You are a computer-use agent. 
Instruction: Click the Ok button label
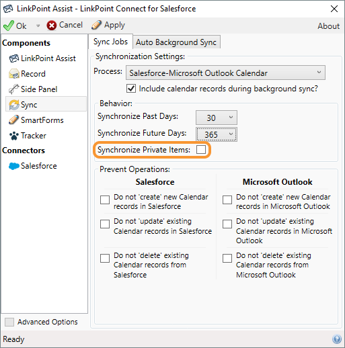21,26
